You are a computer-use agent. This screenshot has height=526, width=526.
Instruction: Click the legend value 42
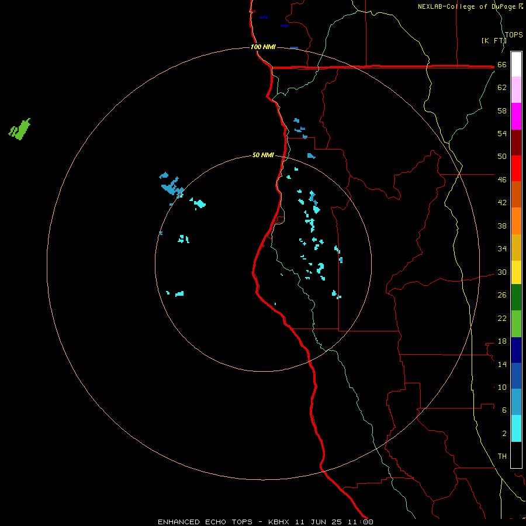click(x=502, y=203)
